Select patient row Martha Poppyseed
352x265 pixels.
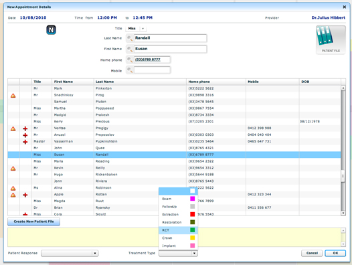(174, 108)
